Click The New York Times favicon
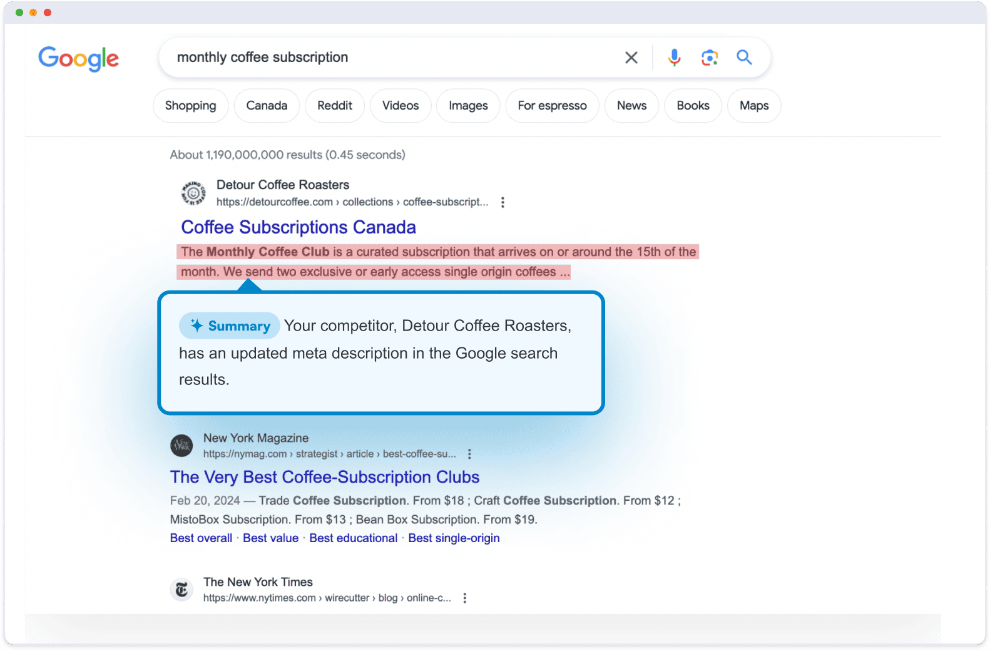 (x=182, y=590)
